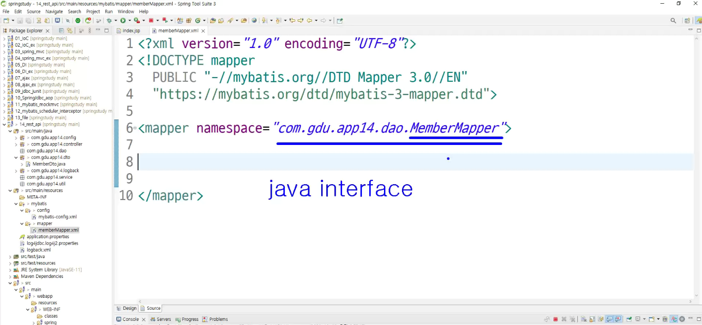Toggle Scroll Lock in Console toolbar
702x325 pixels.
pos(592,319)
